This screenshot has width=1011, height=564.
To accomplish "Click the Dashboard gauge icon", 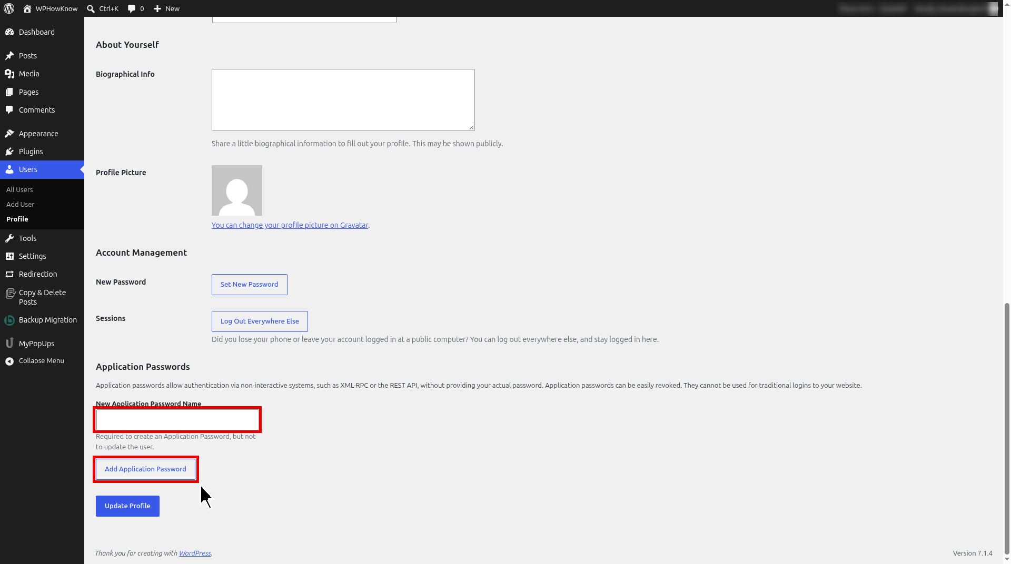I will click(9, 32).
